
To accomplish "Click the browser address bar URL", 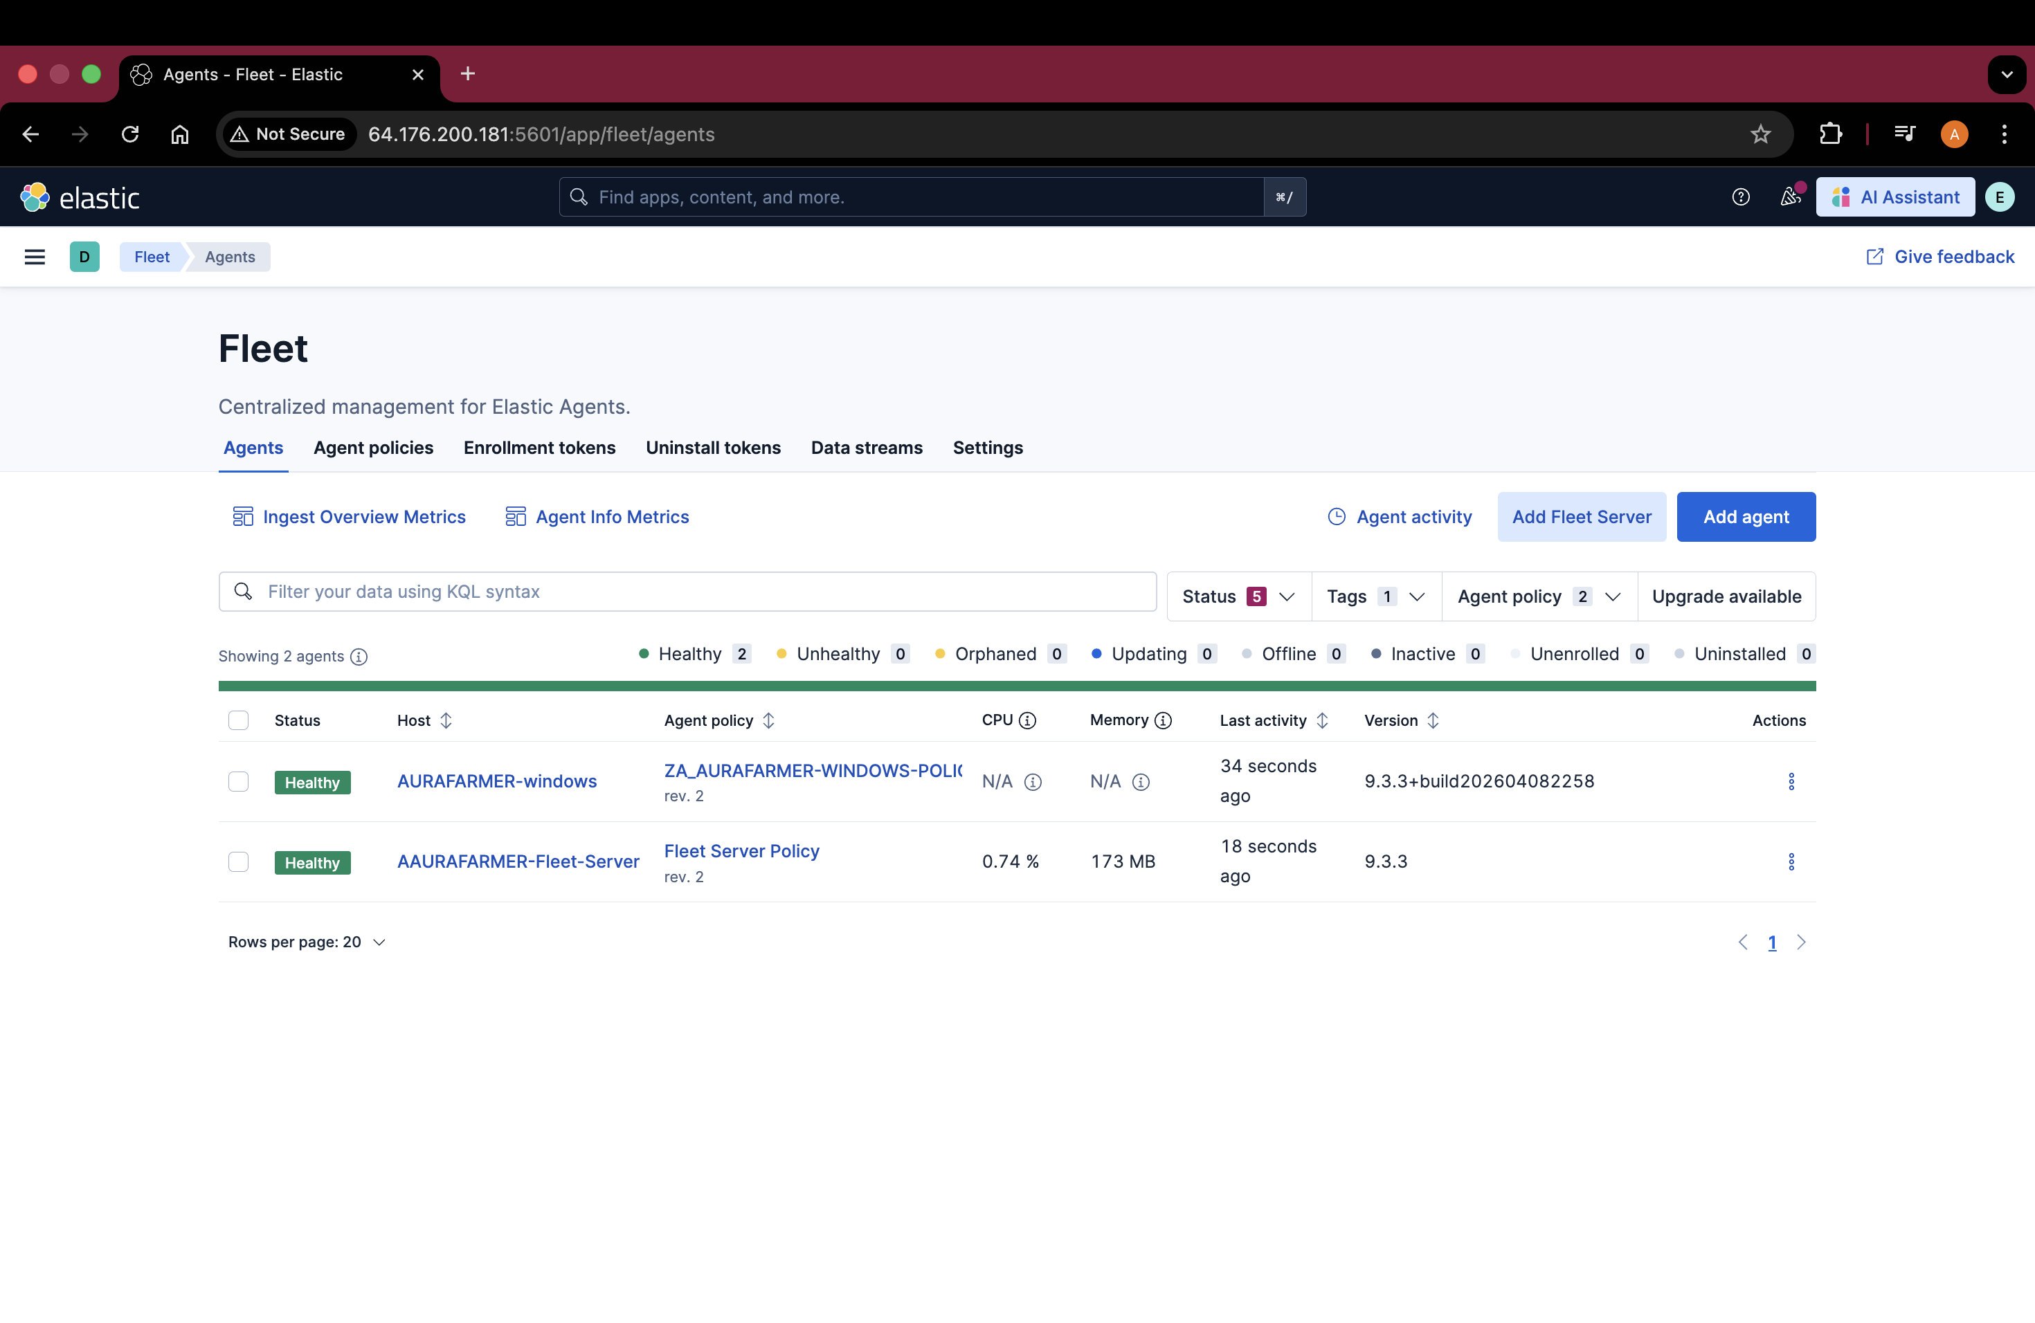I will click(541, 134).
